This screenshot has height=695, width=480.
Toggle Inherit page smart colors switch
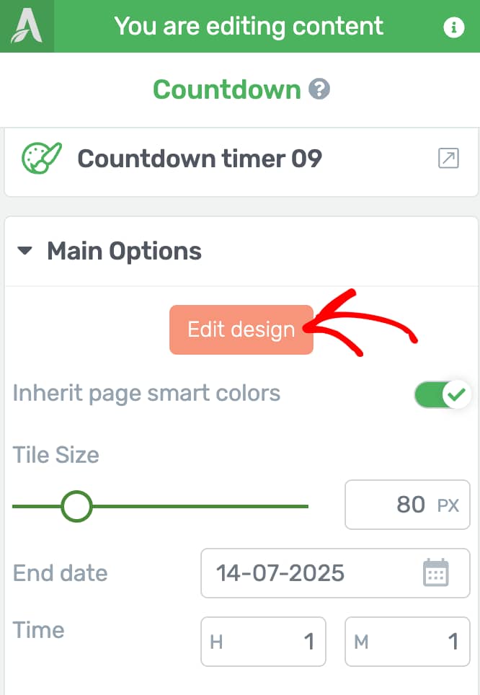point(442,394)
